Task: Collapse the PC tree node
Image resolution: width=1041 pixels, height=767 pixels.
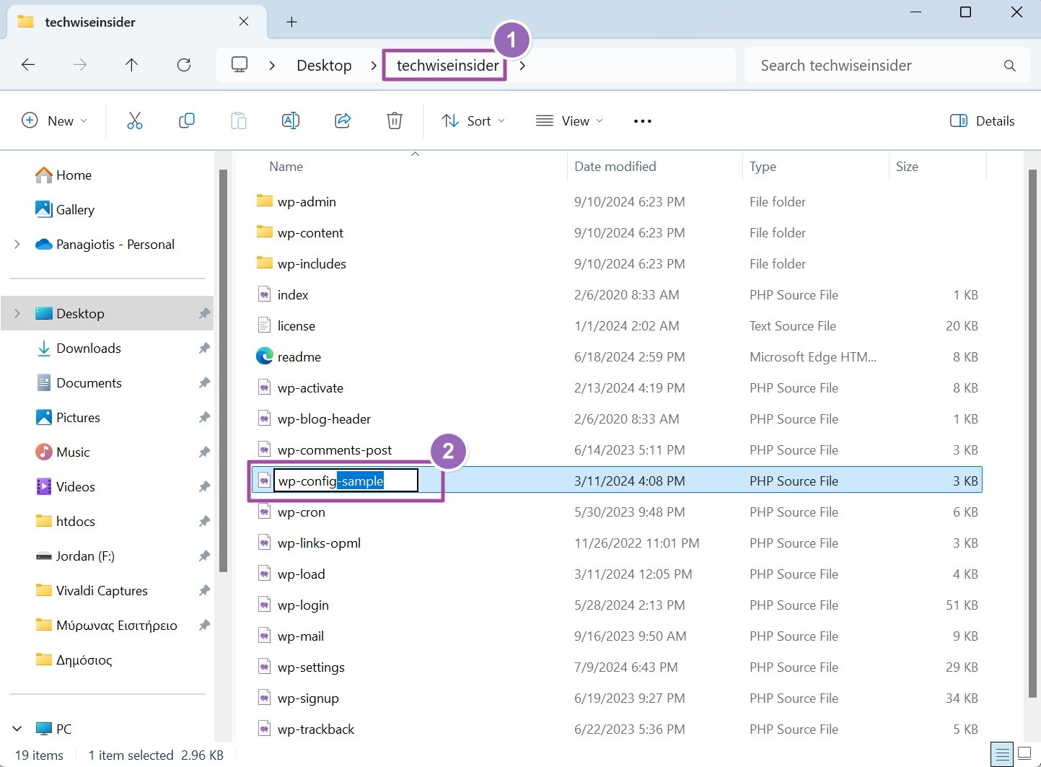Action: [17, 729]
